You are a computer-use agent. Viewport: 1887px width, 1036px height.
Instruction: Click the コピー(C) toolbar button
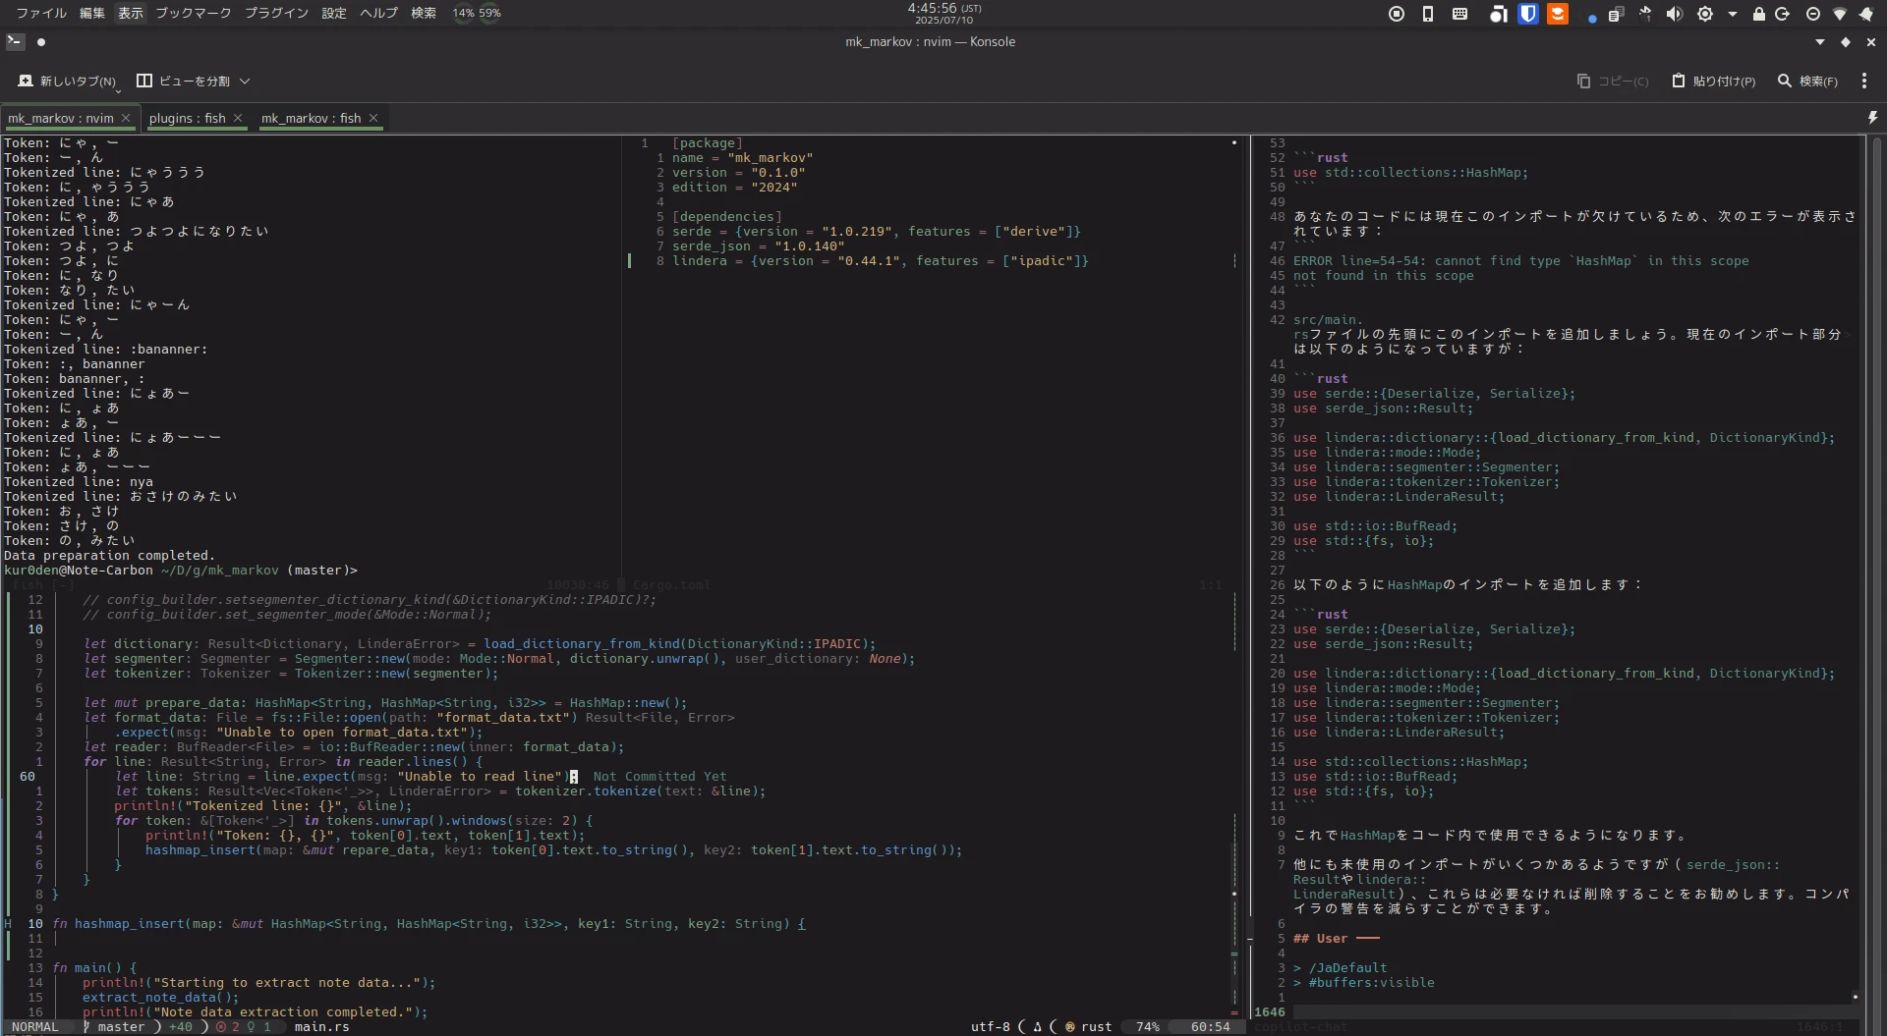[1613, 81]
